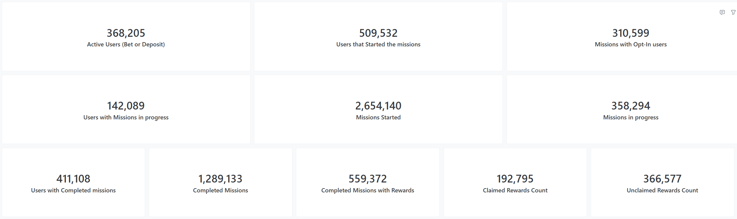Click the 'Missions with Opt-In users' label
The height and width of the screenshot is (219, 737).
631,44
